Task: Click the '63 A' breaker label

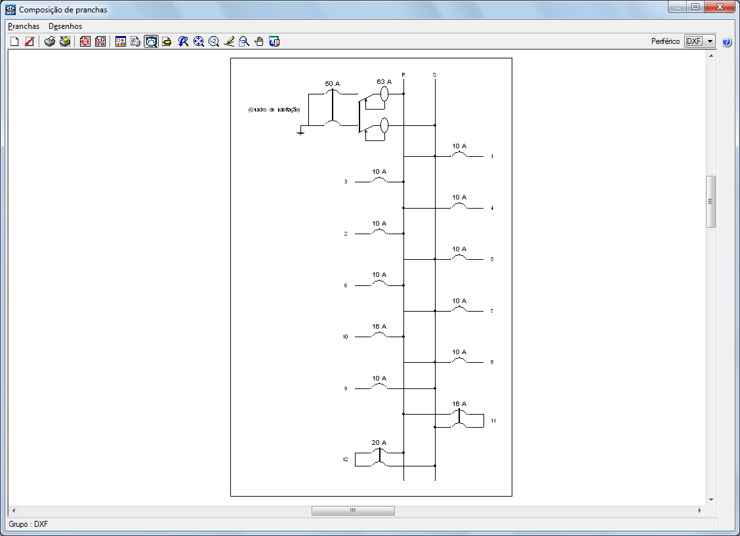Action: pyautogui.click(x=384, y=81)
